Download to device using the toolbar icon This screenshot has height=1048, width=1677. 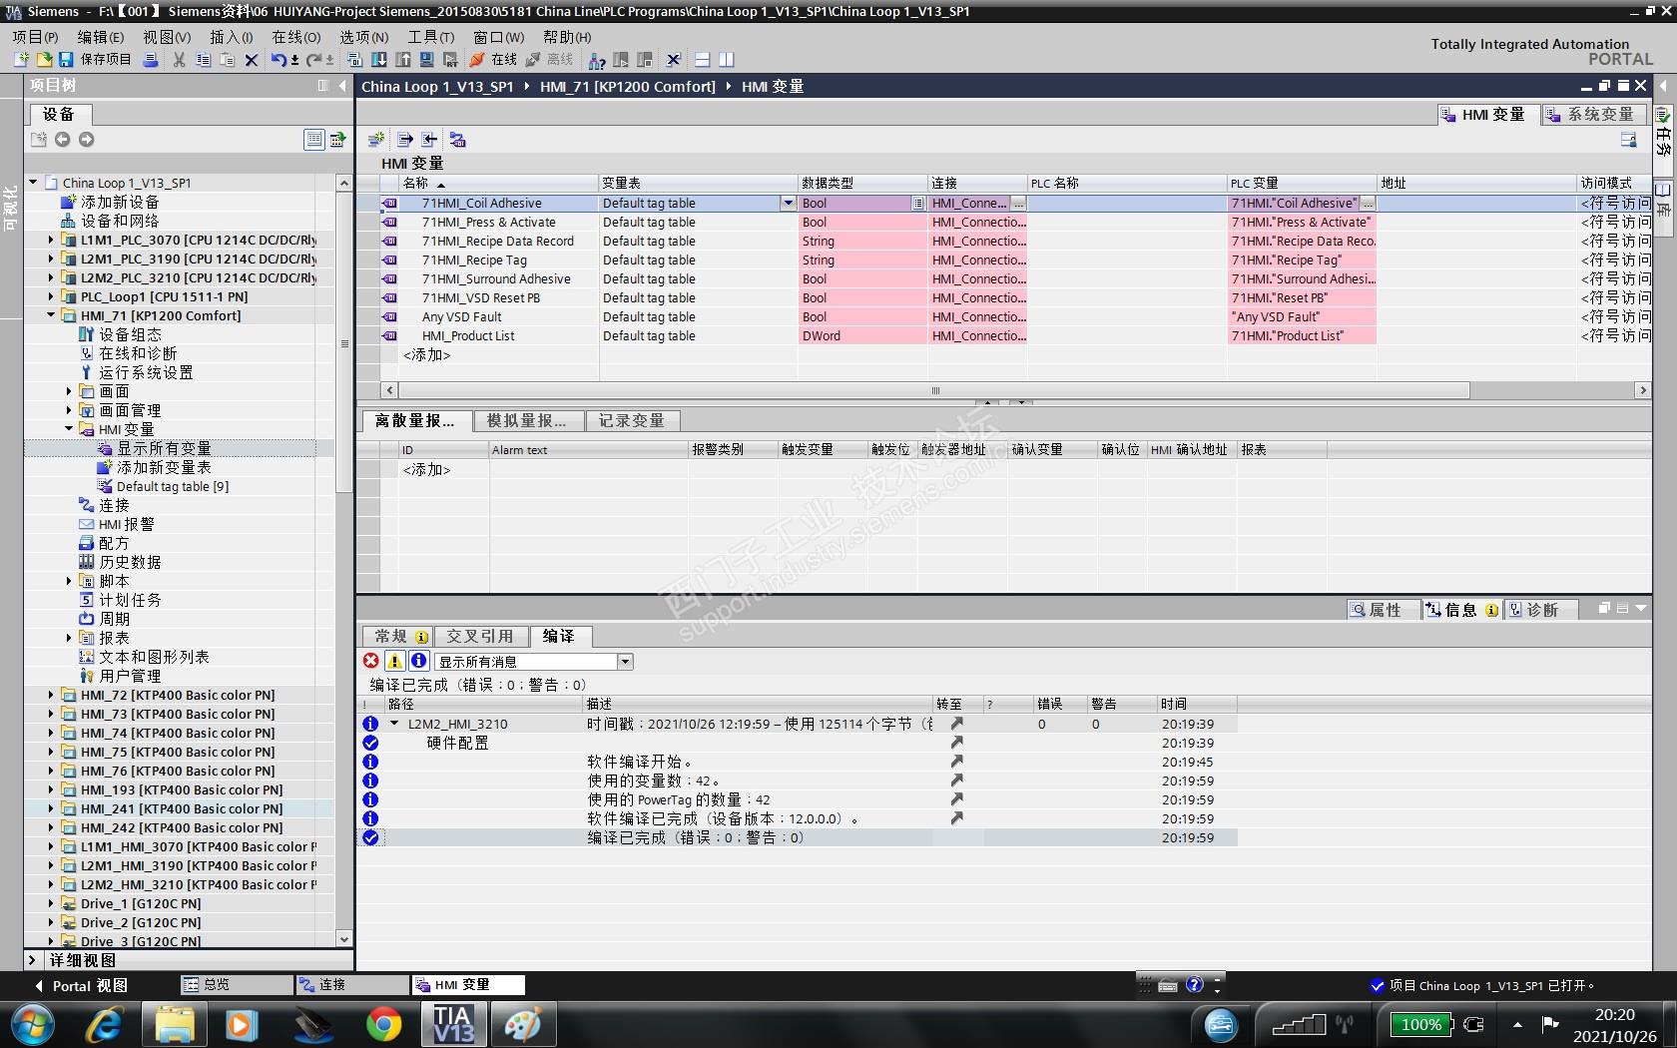(x=378, y=60)
